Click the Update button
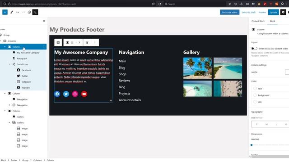The width and height of the screenshot is (289, 162). tap(273, 12)
